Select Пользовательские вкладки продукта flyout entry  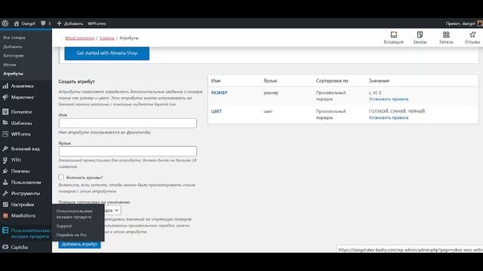click(74, 214)
